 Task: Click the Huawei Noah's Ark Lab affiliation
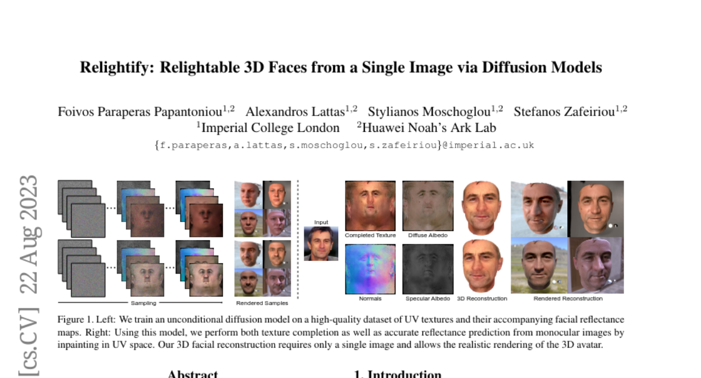[429, 127]
